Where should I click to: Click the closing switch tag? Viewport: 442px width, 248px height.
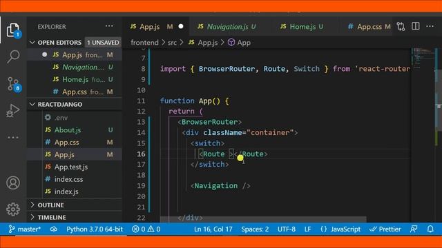tap(210, 164)
